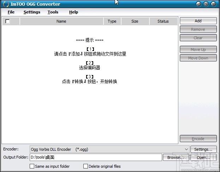Open the File menu
The image size is (220, 172).
tap(11, 12)
